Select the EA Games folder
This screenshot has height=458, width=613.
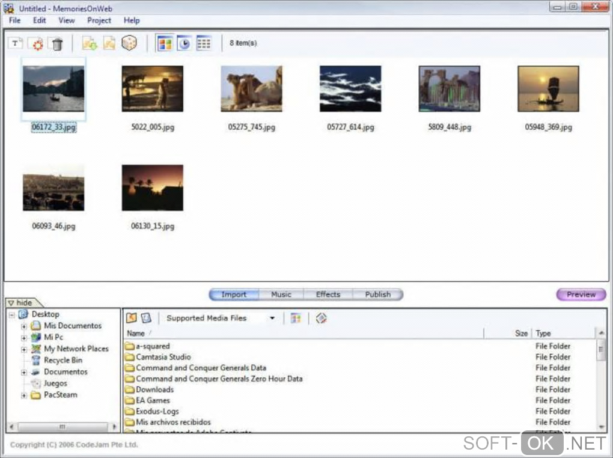153,400
